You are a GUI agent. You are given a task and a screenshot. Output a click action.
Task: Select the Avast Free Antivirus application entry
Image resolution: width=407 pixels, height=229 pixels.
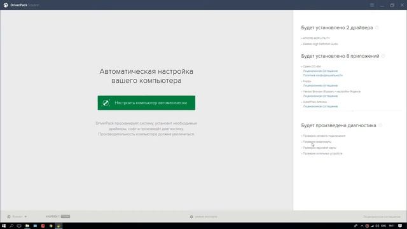(314, 102)
